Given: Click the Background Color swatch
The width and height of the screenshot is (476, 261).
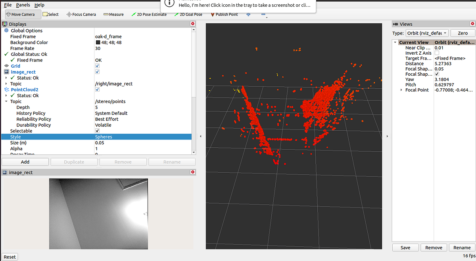Looking at the screenshot, I should [98, 42].
